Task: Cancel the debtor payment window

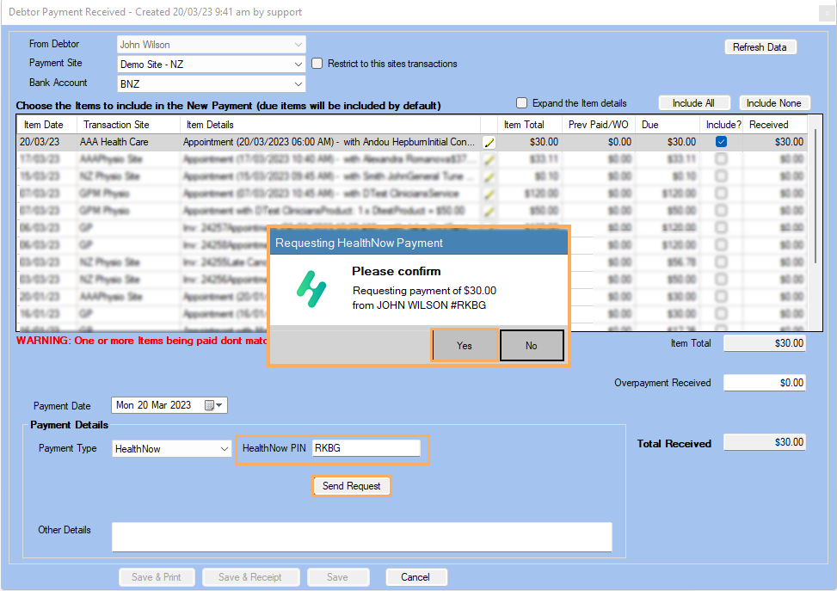Action: pyautogui.click(x=415, y=577)
